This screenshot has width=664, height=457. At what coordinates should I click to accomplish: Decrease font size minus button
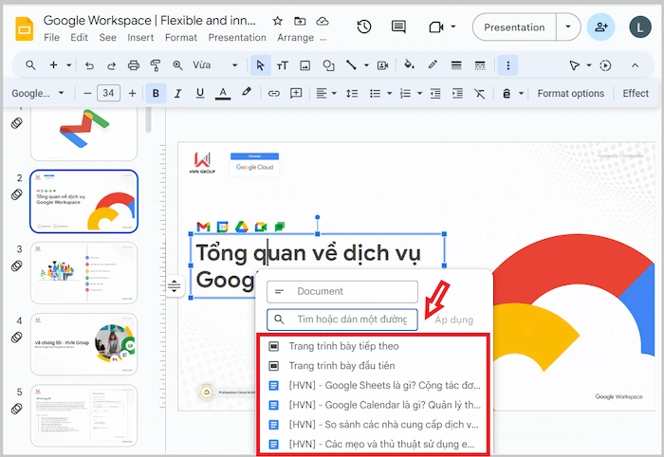coord(87,94)
